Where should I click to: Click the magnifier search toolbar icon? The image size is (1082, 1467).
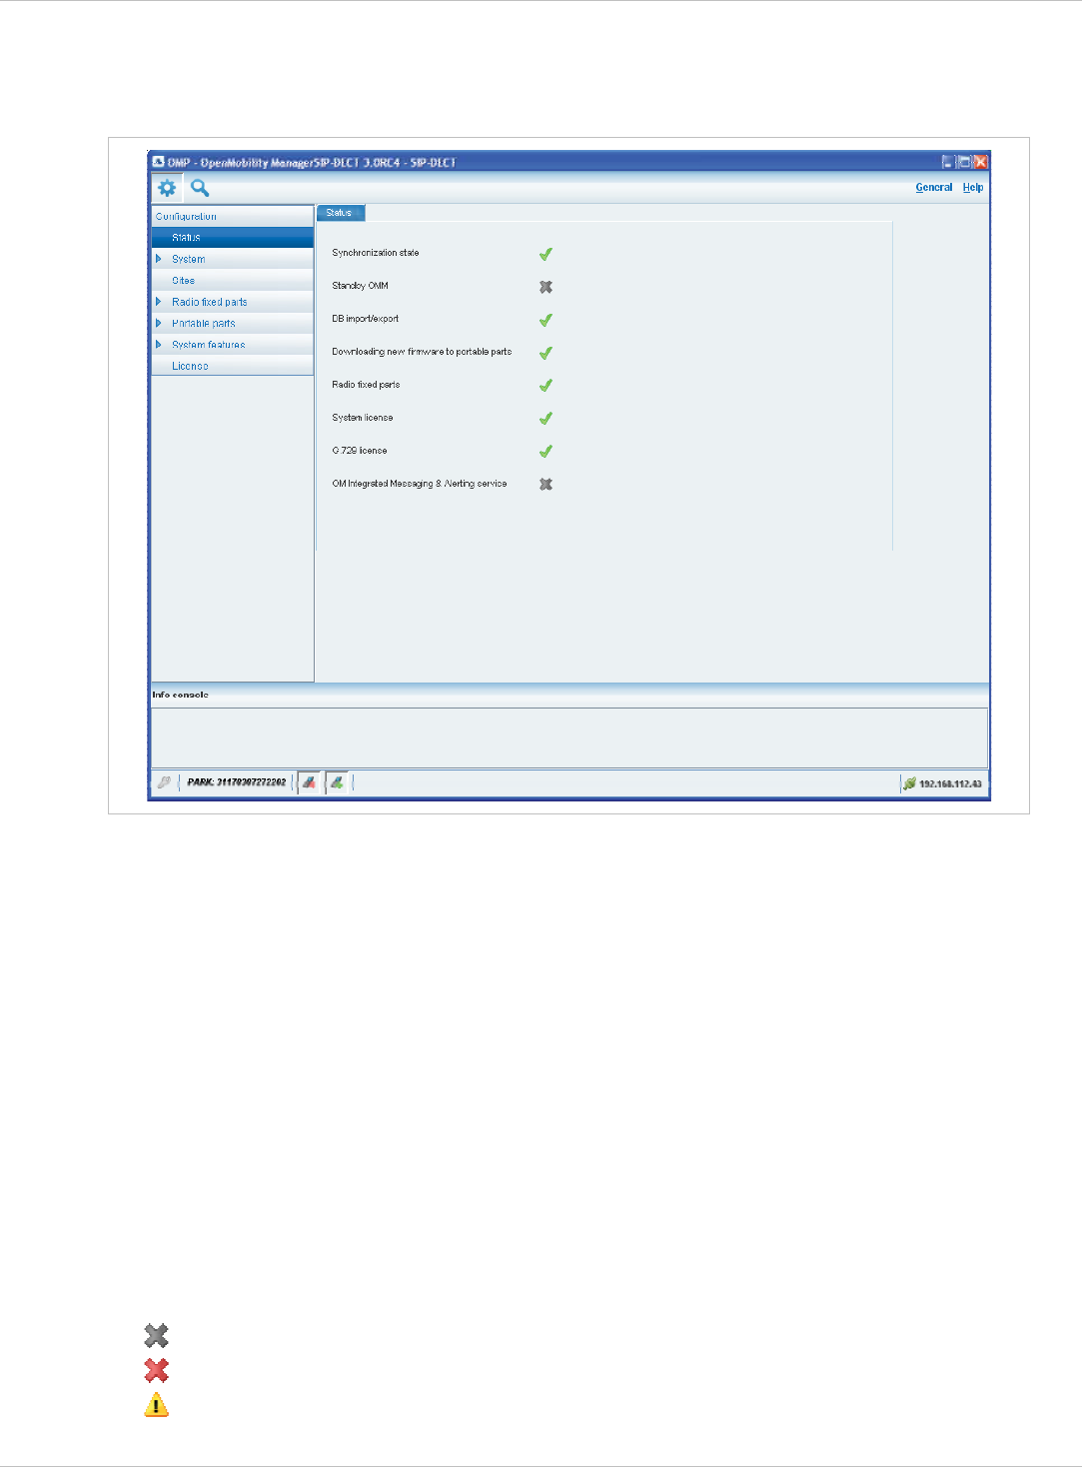(x=200, y=188)
